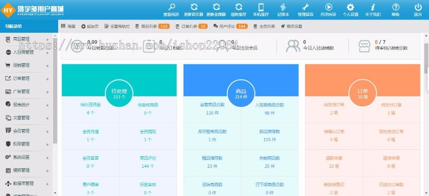Expand 广告管理 with its plus sign
429x196 pixels.
[x=47, y=92]
